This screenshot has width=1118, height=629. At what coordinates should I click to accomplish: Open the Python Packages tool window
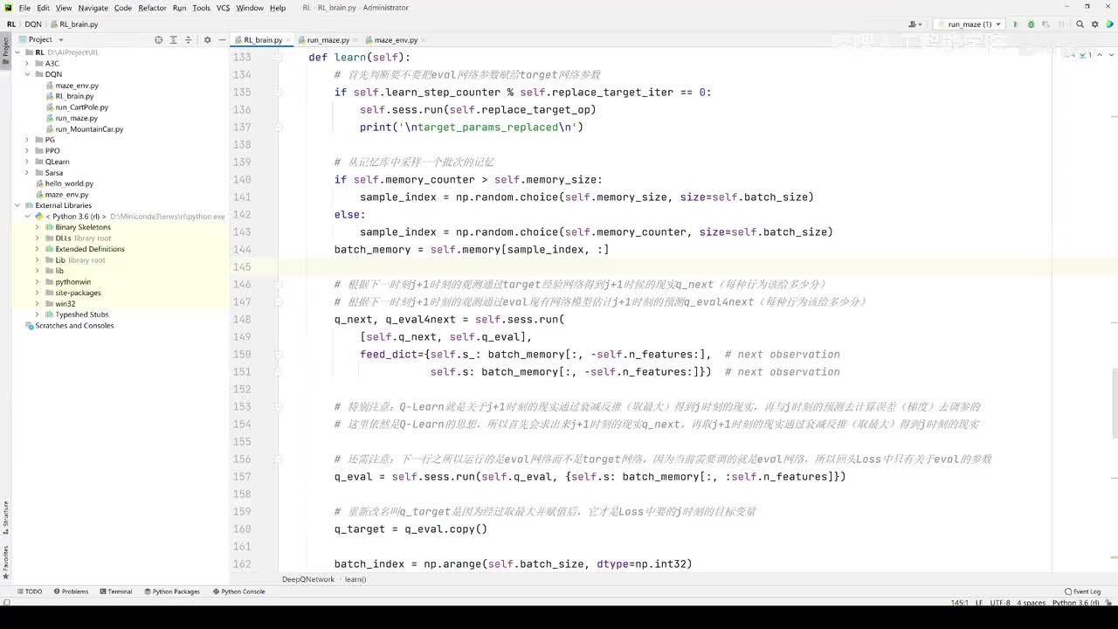171,591
